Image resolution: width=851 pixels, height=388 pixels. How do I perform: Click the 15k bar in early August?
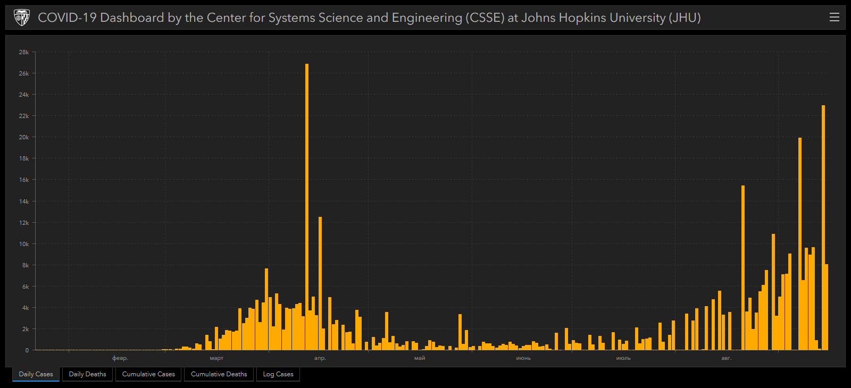point(743,267)
